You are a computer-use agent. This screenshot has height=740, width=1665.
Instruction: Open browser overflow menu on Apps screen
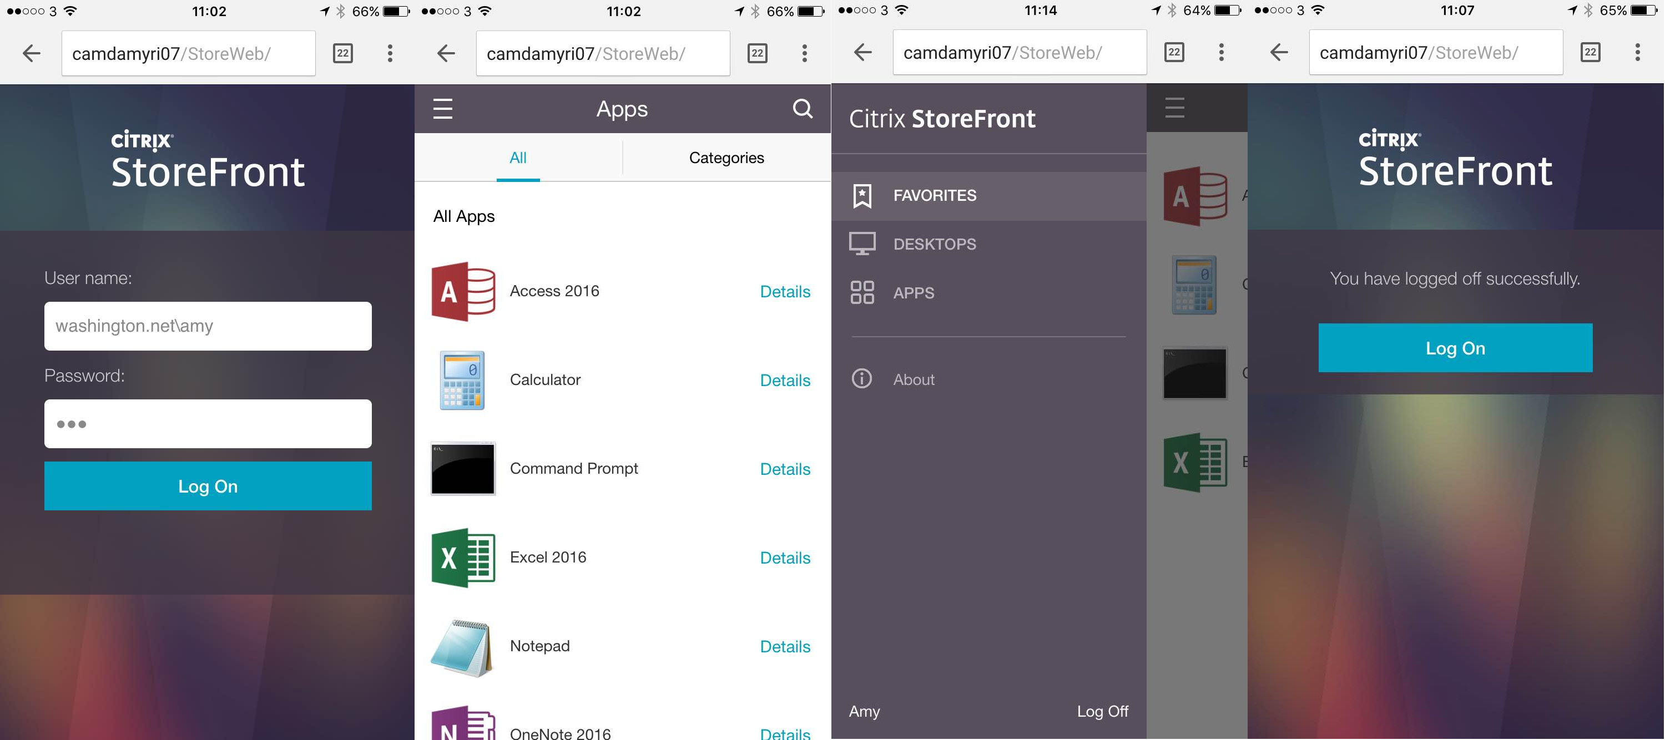click(805, 53)
